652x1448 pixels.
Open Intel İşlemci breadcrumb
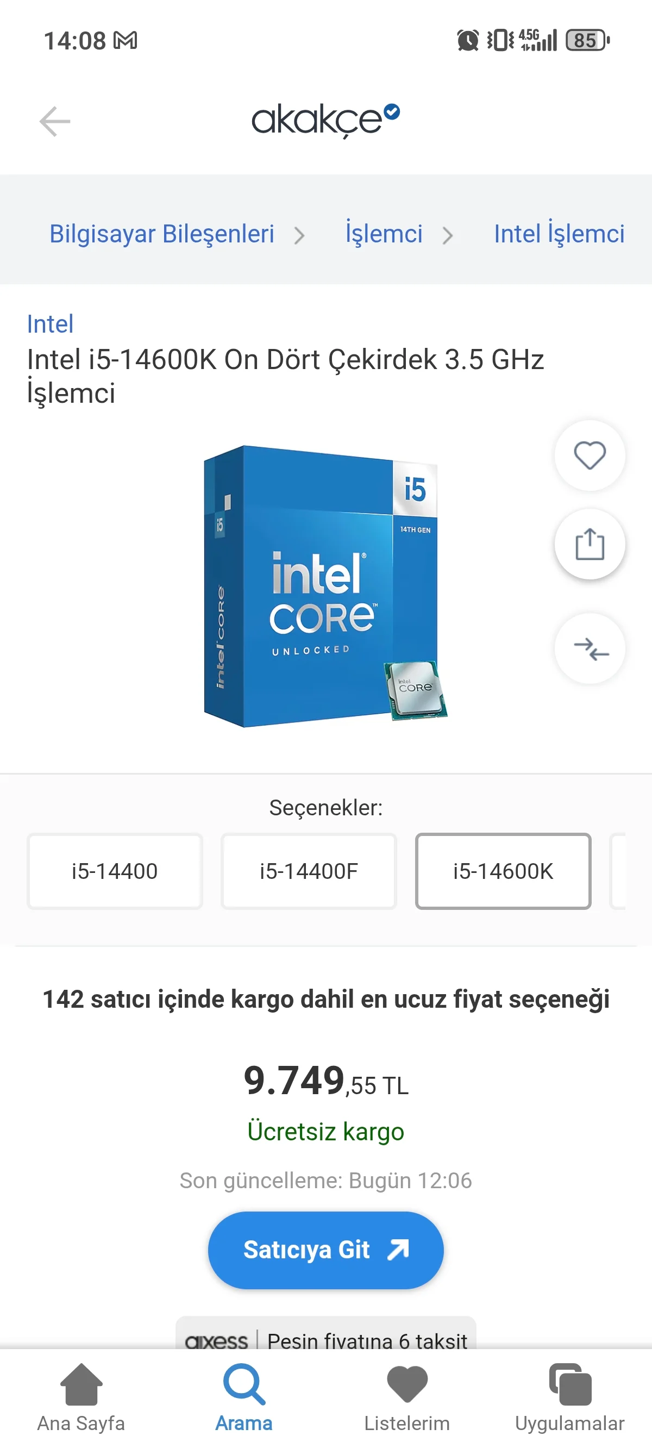[559, 233]
